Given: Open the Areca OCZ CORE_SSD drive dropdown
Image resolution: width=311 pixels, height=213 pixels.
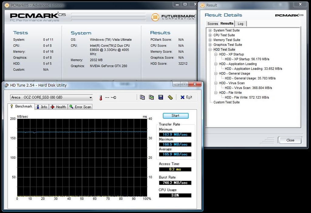Looking at the screenshot, I should (91, 98).
